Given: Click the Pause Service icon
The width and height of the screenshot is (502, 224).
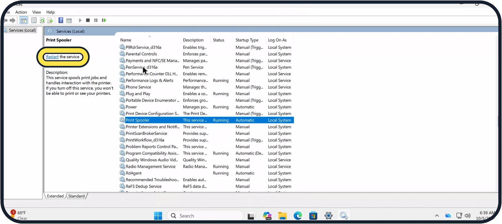Looking at the screenshot, I should tap(96, 20).
